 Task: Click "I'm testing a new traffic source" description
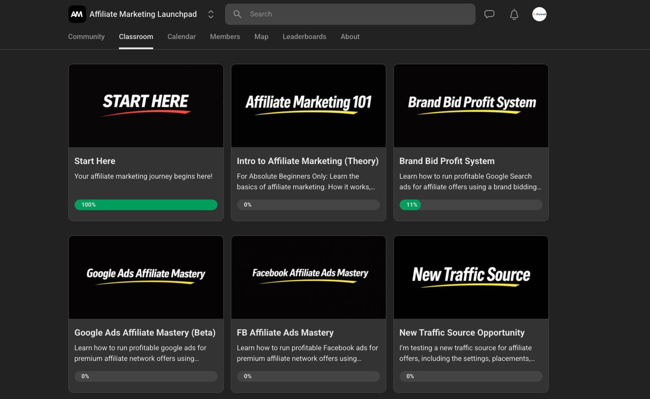pyautogui.click(x=467, y=353)
